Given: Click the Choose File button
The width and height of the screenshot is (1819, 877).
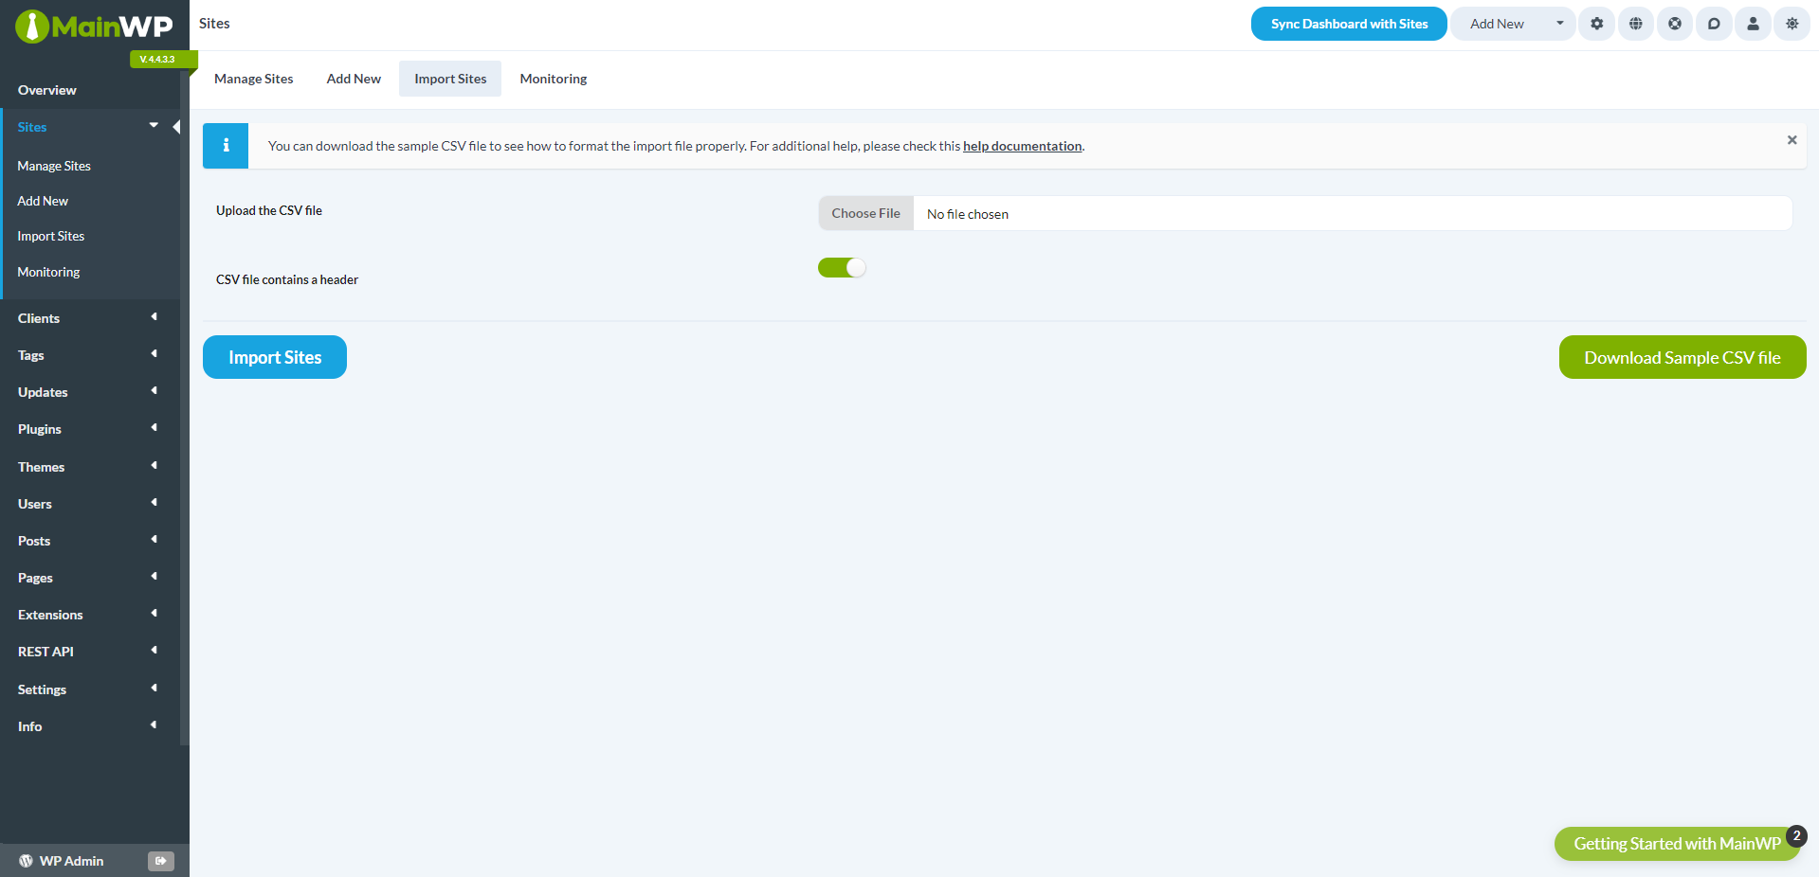Looking at the screenshot, I should [x=865, y=213].
